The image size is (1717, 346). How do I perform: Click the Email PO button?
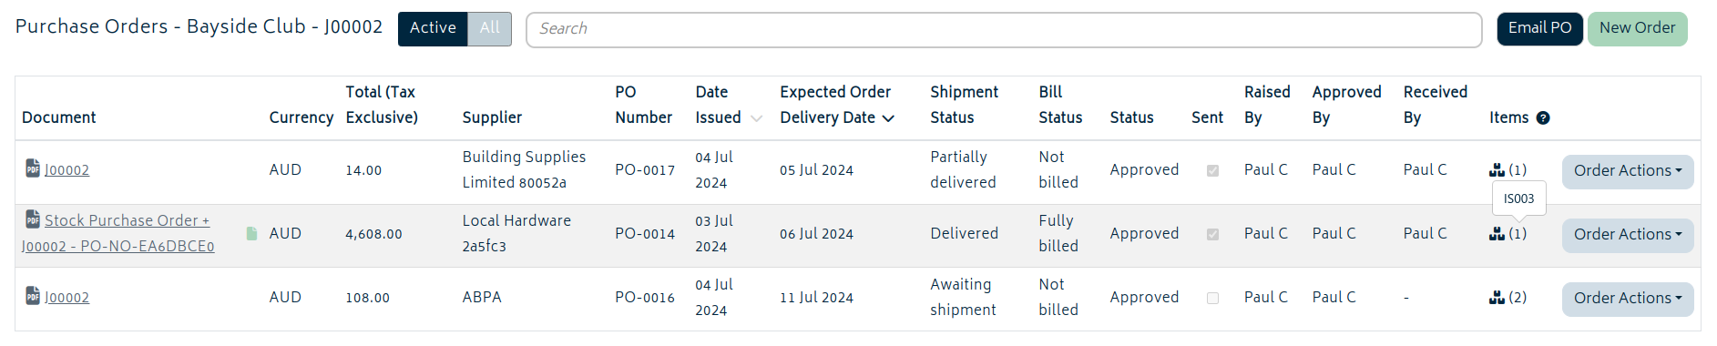coord(1539,28)
